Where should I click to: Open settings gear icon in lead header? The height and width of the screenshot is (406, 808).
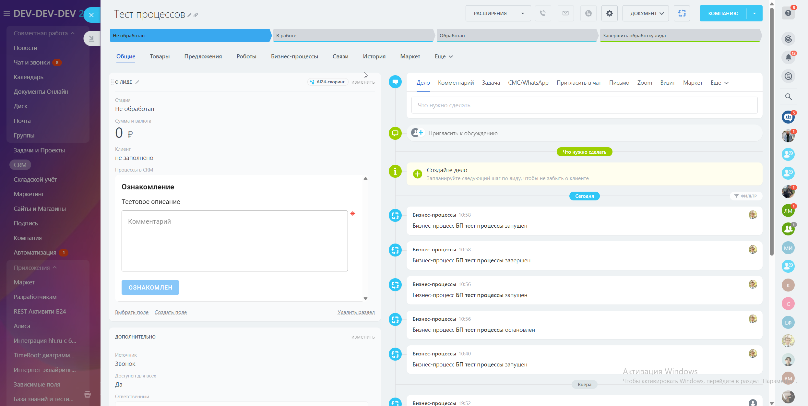pyautogui.click(x=609, y=13)
